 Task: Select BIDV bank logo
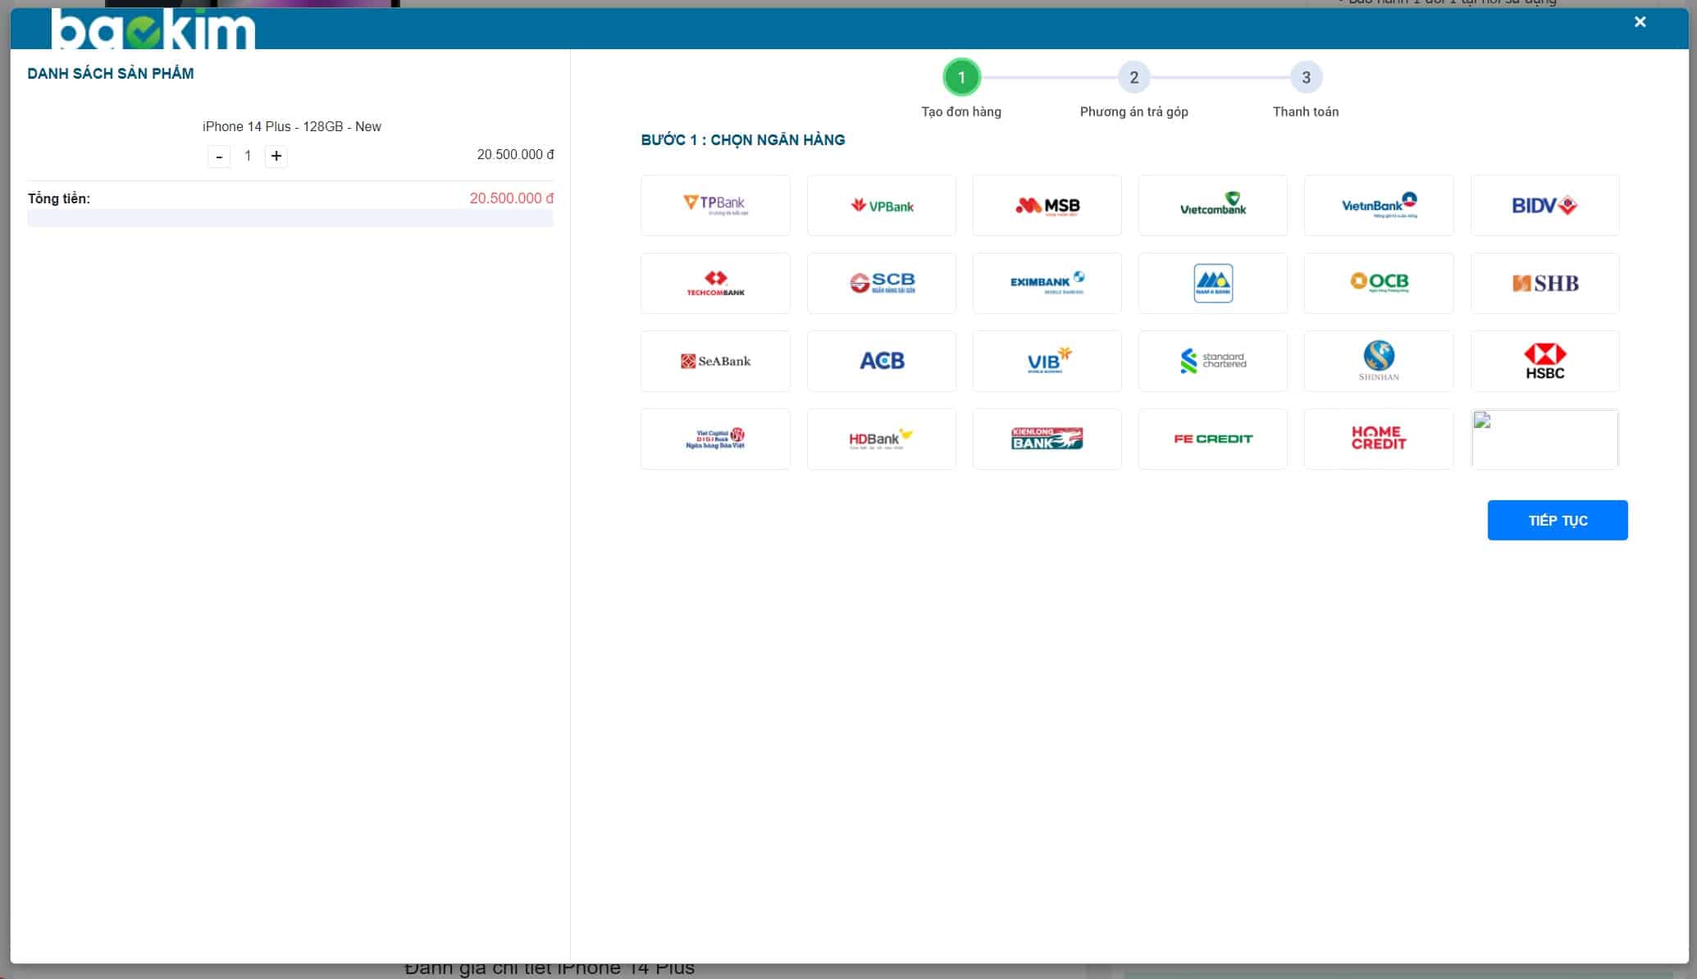pyautogui.click(x=1544, y=205)
